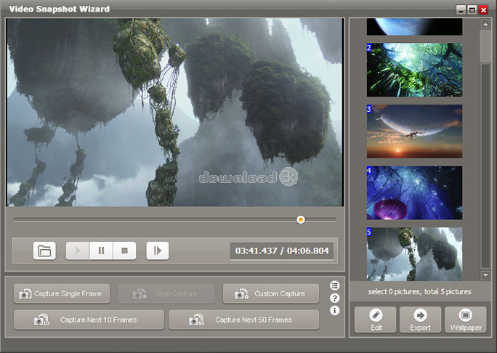Click the thumbnail list scroll down arrow
Screen dimensions: 497x353
[x=485, y=275]
